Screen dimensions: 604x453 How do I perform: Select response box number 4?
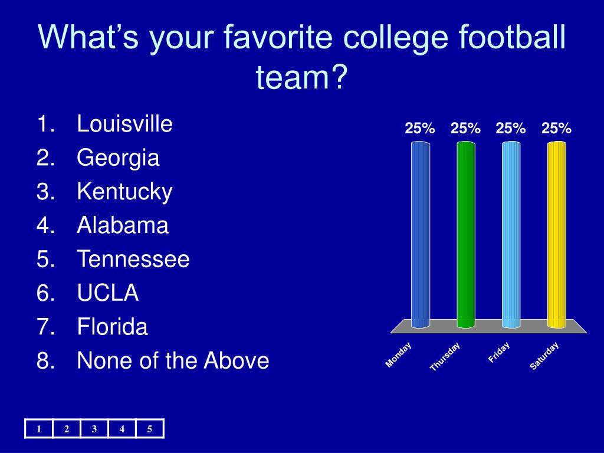(122, 429)
